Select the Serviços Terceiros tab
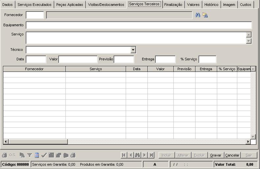This screenshot has width=260, height=169. click(x=144, y=4)
